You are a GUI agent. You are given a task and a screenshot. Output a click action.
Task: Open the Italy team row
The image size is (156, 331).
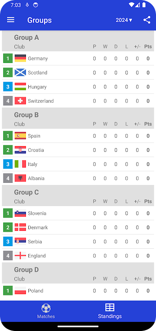tap(78, 164)
